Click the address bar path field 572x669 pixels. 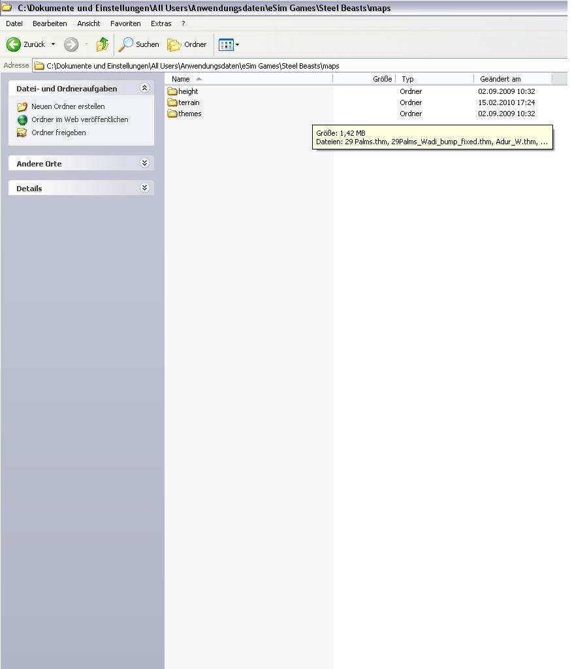coord(294,66)
